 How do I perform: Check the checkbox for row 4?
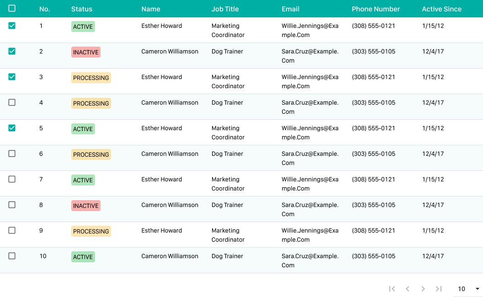pyautogui.click(x=12, y=102)
